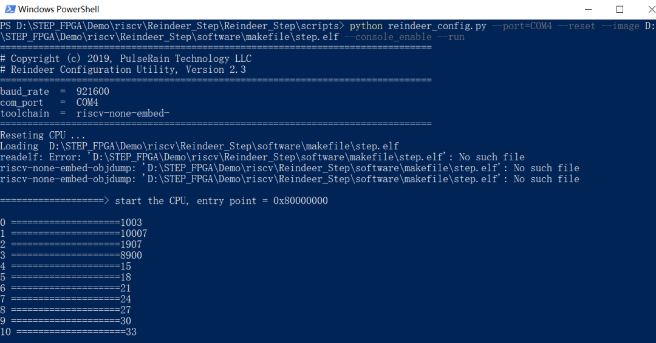Close the Windows PowerShell window
The width and height of the screenshot is (656, 343).
651,9
